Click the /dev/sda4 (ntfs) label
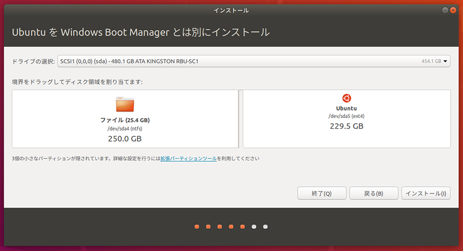 (x=125, y=129)
